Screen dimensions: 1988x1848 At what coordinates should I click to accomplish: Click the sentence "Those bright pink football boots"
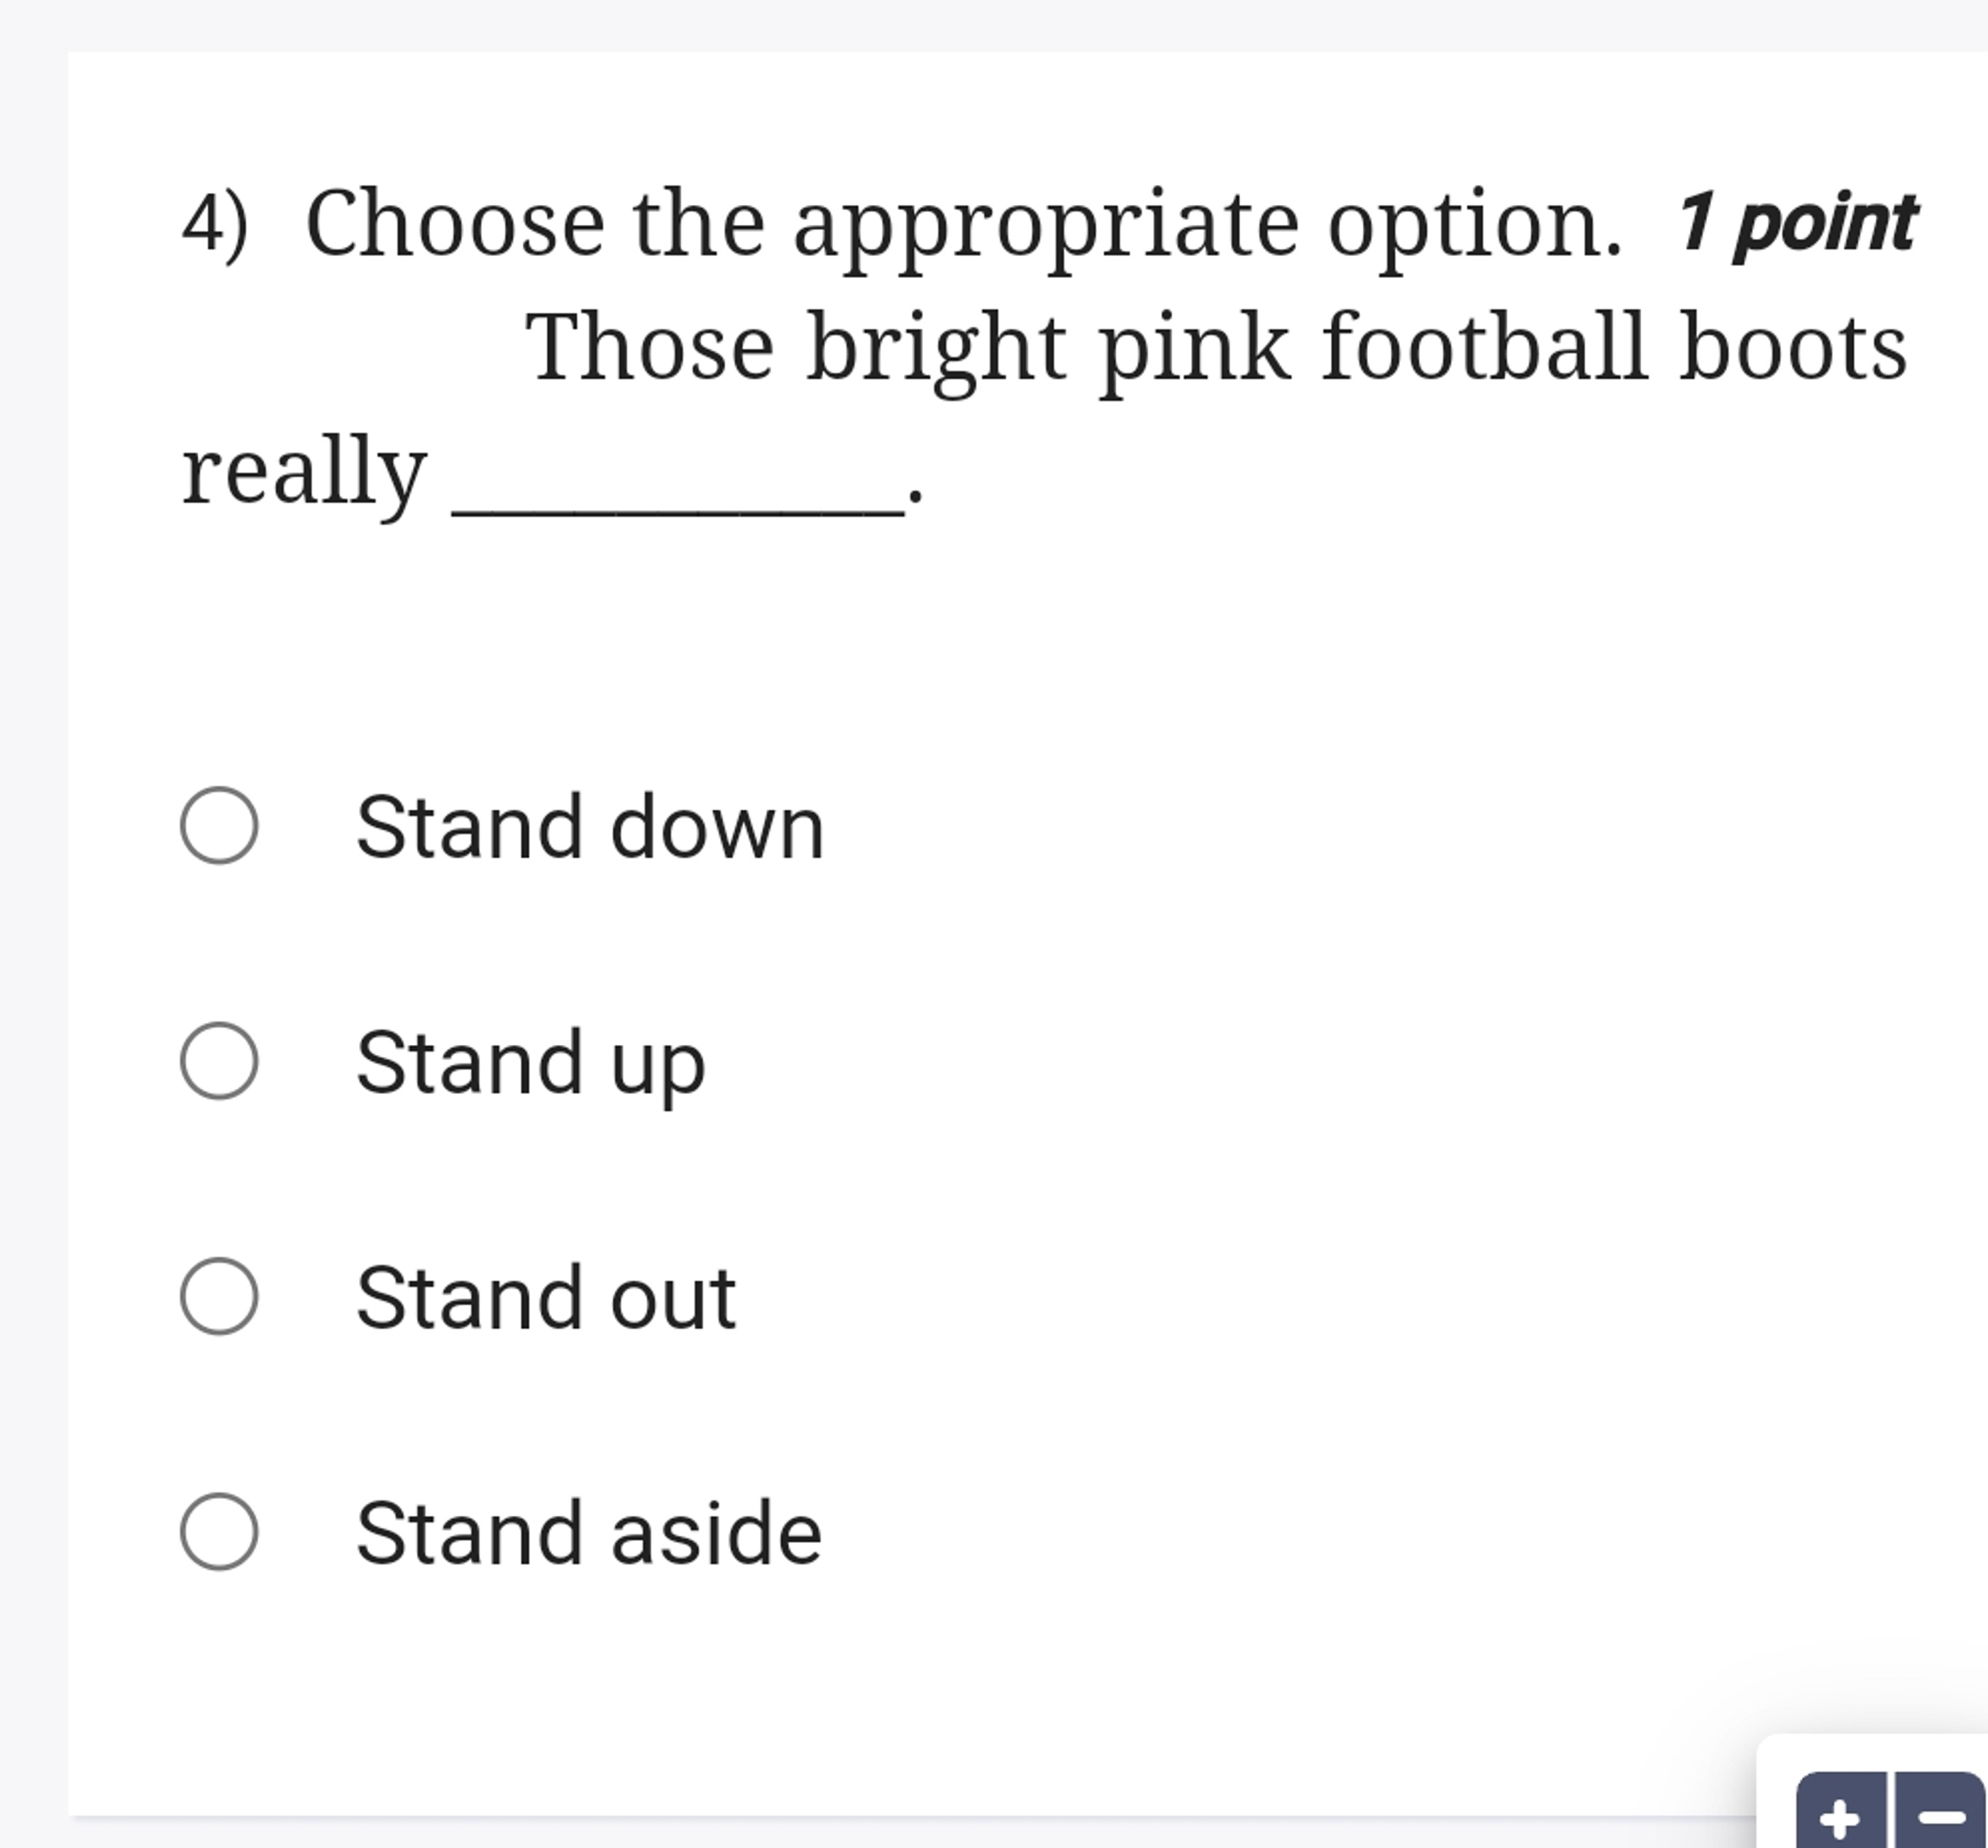tap(1215, 348)
